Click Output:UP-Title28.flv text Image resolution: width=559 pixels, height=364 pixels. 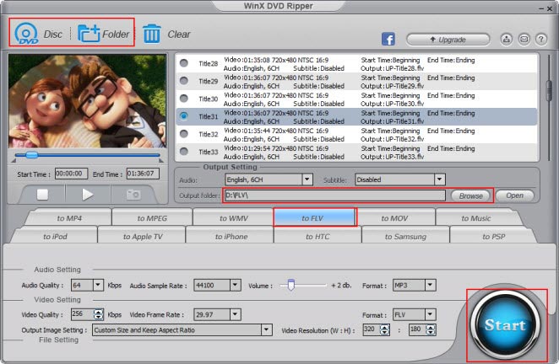(392, 68)
